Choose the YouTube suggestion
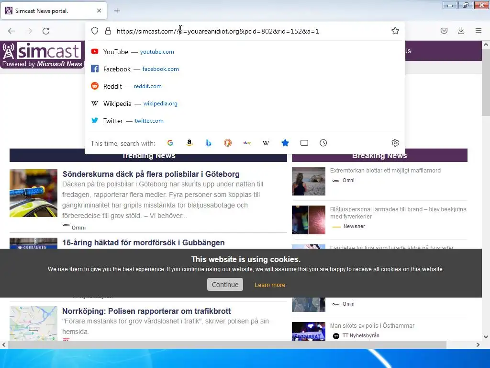Viewport: 490px width, 368px height. coord(245,52)
